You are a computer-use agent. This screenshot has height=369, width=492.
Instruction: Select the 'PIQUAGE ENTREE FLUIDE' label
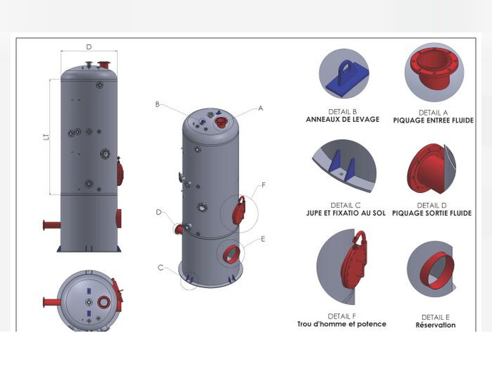click(433, 121)
